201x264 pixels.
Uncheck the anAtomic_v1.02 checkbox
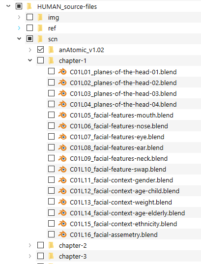(x=40, y=50)
